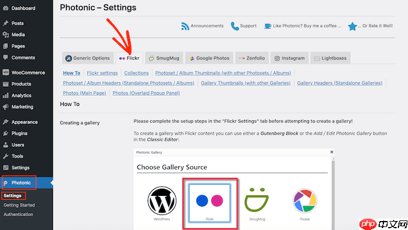Click the Announcements text link
408x230 pixels.
(x=207, y=26)
